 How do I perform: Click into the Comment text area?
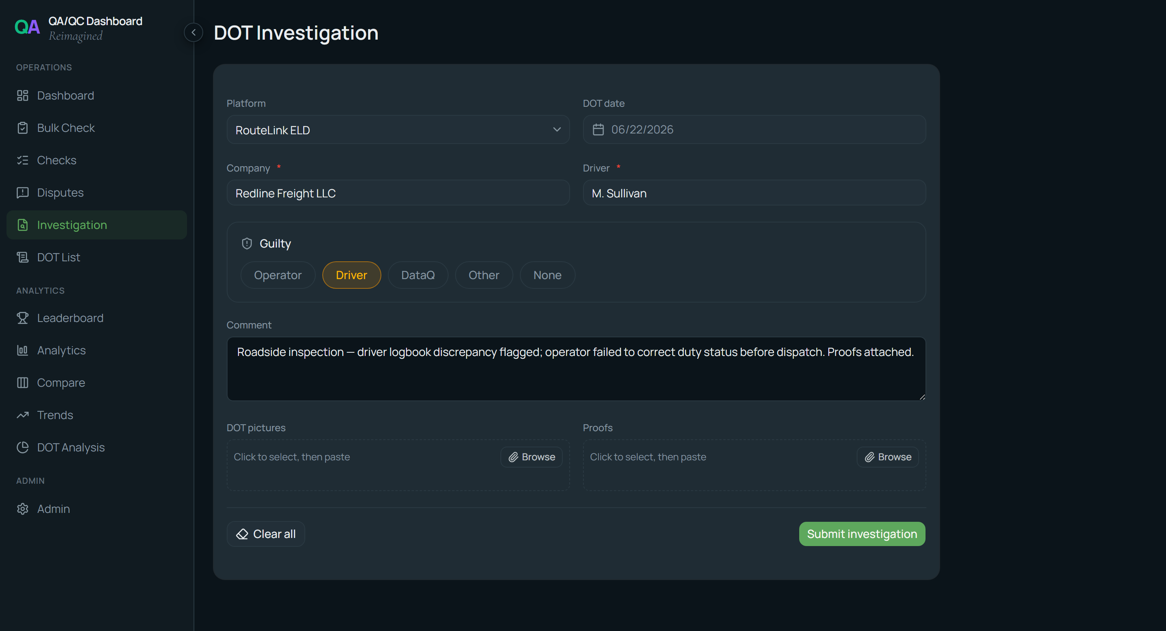576,368
